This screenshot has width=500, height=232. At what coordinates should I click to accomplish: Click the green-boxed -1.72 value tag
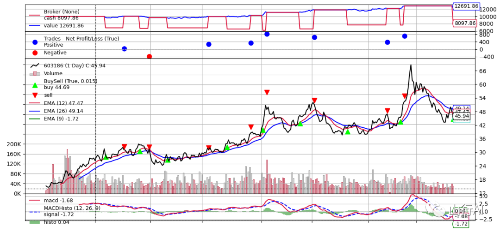461,224
